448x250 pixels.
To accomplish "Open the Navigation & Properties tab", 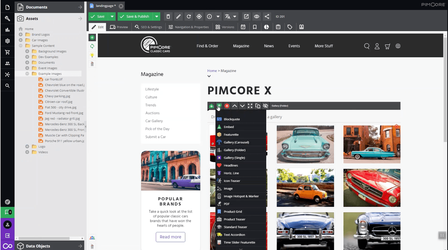I will click(x=188, y=27).
